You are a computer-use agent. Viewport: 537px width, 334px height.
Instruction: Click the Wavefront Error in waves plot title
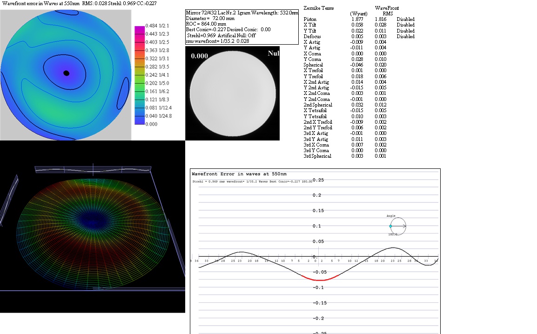(225, 174)
